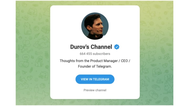Viewport: 189px width, 106px height.
Task: Click the word subscribers under the title
Action: coord(102,54)
